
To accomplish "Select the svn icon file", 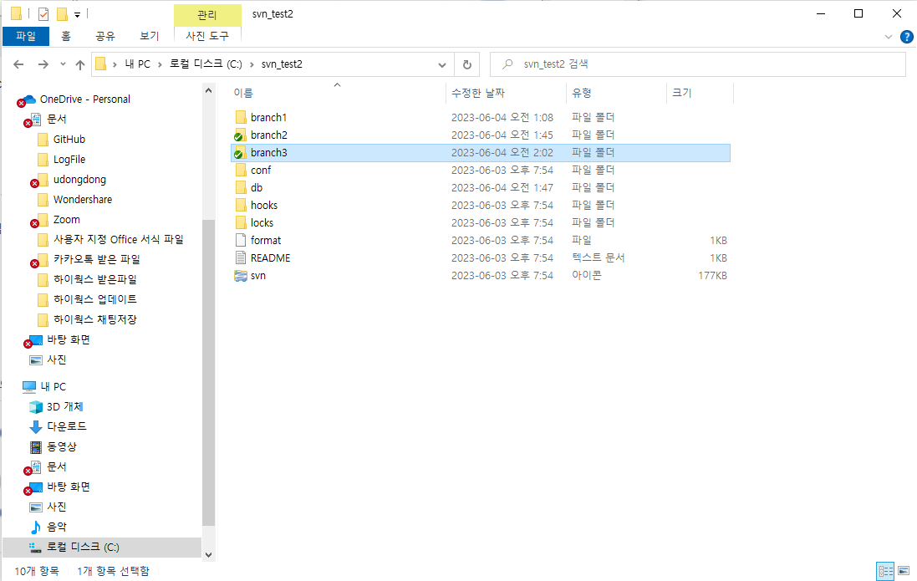I will [x=241, y=276].
